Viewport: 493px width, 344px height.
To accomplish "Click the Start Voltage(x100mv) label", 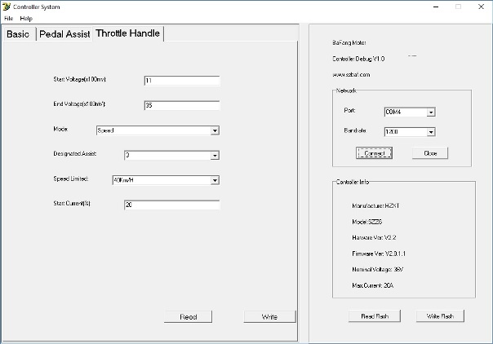I will pyautogui.click(x=79, y=79).
